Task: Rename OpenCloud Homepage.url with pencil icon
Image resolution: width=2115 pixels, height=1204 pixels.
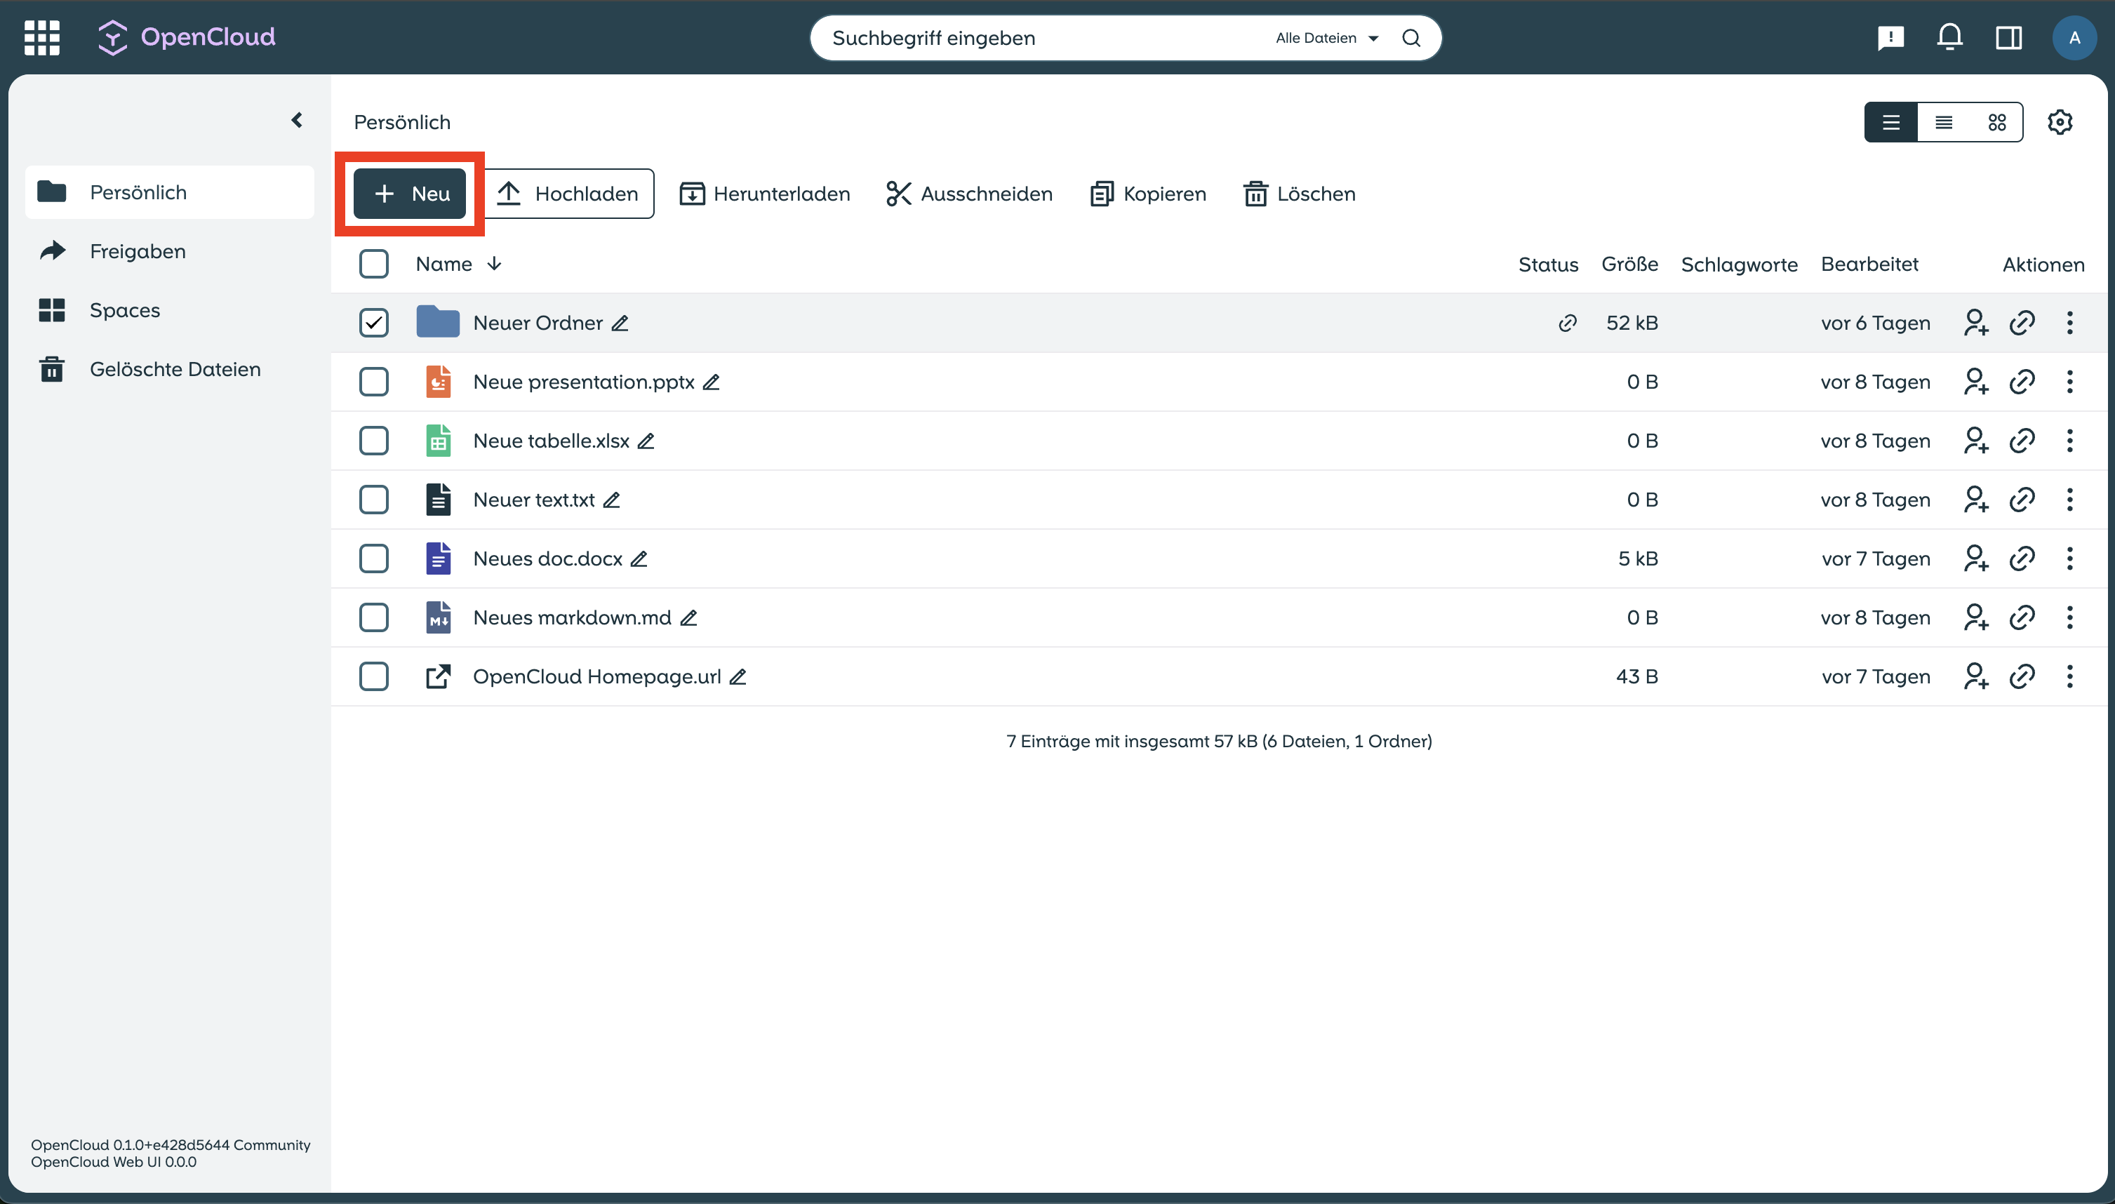Action: pyautogui.click(x=738, y=677)
